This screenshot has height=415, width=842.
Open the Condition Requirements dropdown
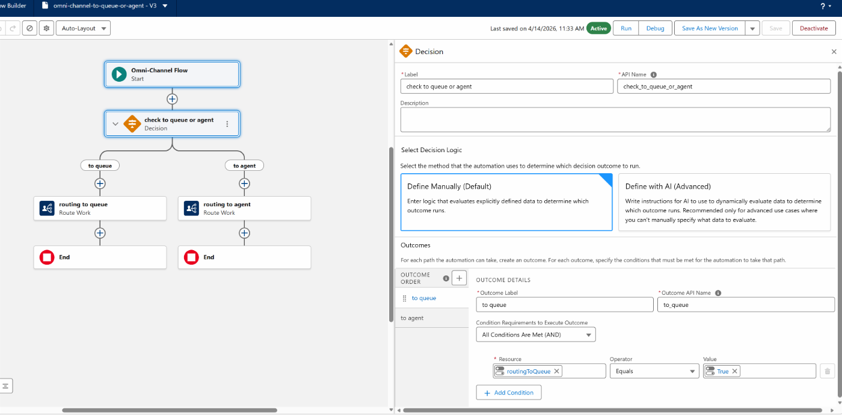[x=536, y=334]
